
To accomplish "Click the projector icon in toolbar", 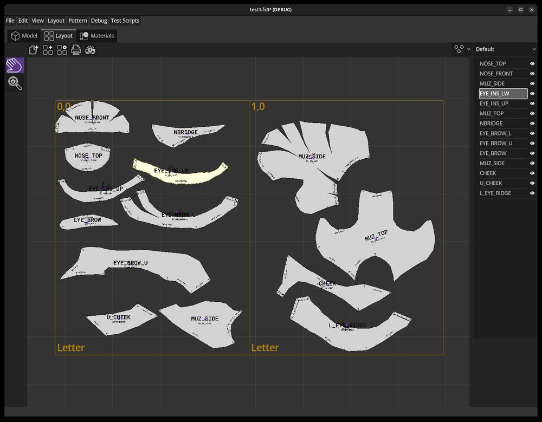I will click(x=90, y=50).
